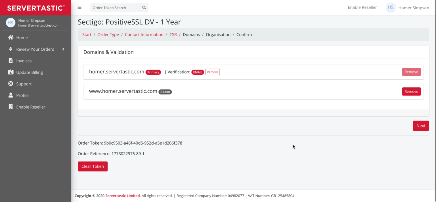The image size is (436, 202).
Task: Click the Profile person icon
Action: pyautogui.click(x=11, y=95)
